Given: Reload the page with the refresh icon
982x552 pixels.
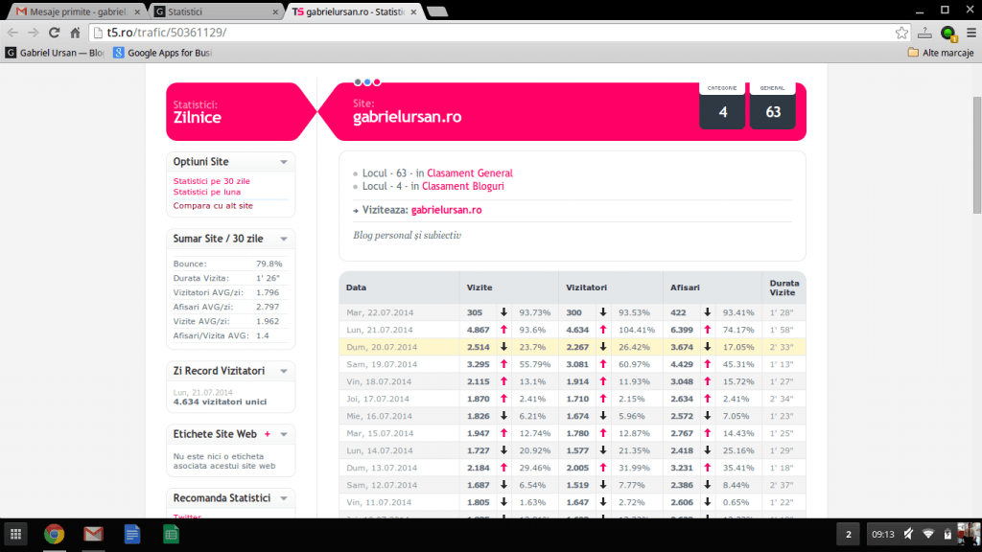Looking at the screenshot, I should [x=55, y=33].
